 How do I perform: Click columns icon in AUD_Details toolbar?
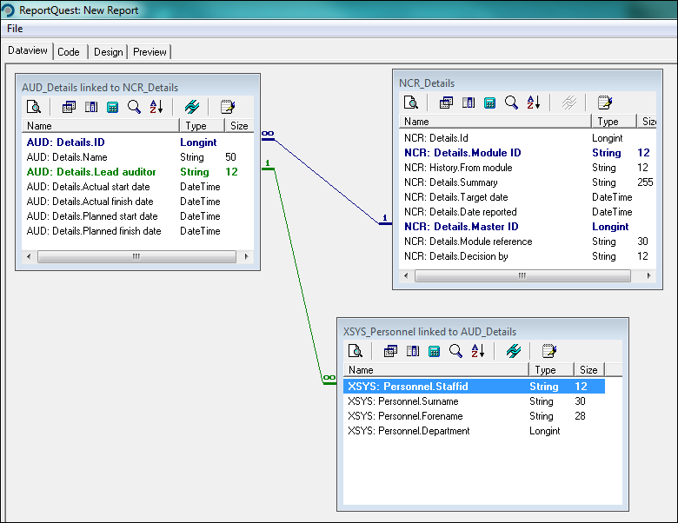[91, 107]
